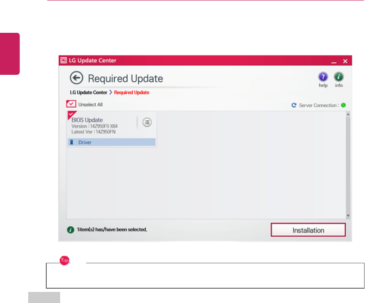The height and width of the screenshot is (303, 365).
Task: Click the red Tip badge icon
Action: (x=64, y=261)
